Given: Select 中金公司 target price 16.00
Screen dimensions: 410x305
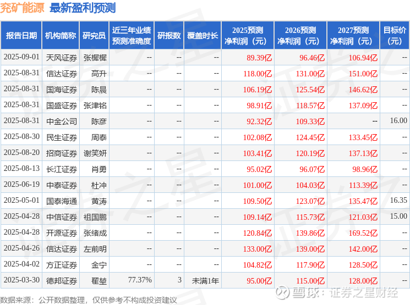Looking at the screenshot, I should click(x=398, y=121).
